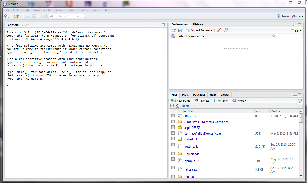Open the fallos.xlsx file link

click(190, 170)
